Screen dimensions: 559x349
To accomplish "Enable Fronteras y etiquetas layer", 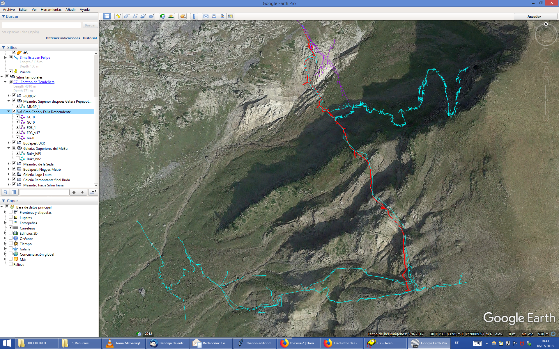I will [x=11, y=212].
